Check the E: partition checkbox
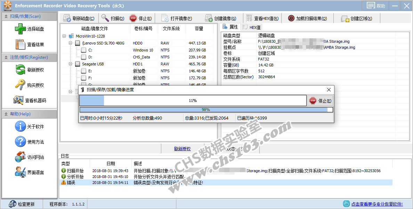This screenshot has height=209, width=413. [83, 71]
